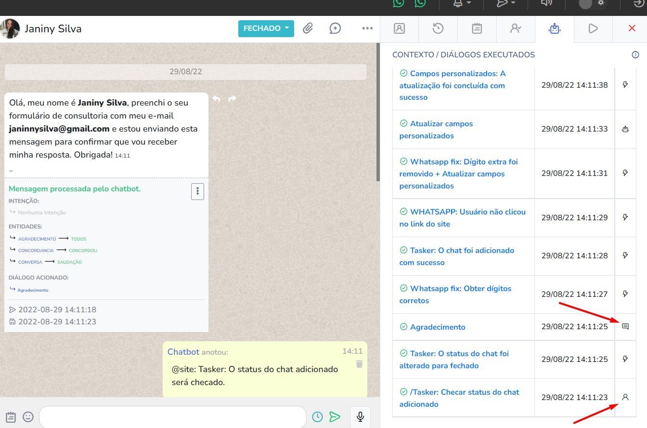
Task: Click the message text input field
Action: 172,417
